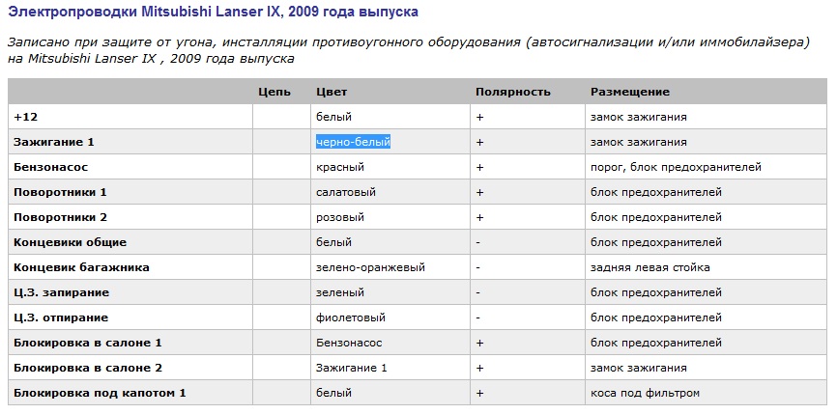This screenshot has height=414, width=837.
Task: Click the "Цепь" column header
Action: [274, 92]
